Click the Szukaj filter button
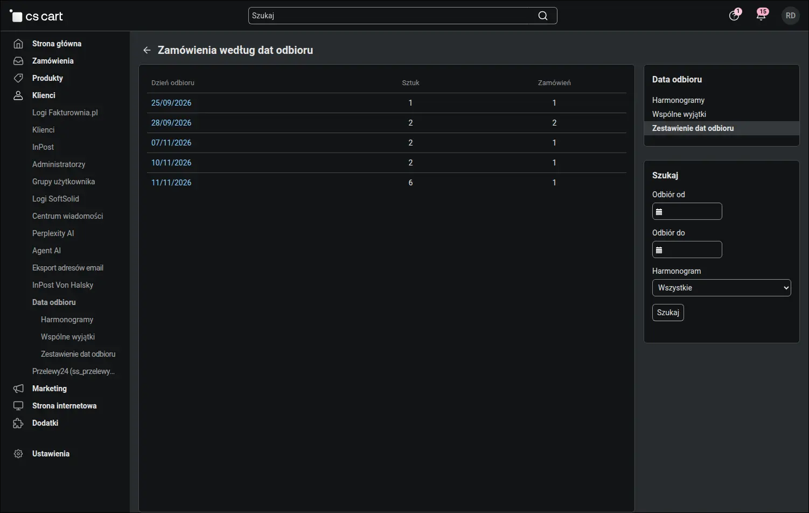 668,313
